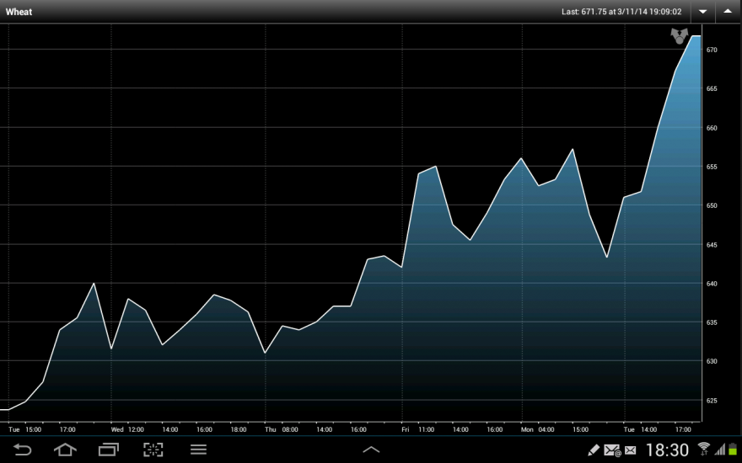742x463 pixels.
Task: Open the Android home screen
Action: pos(65,450)
